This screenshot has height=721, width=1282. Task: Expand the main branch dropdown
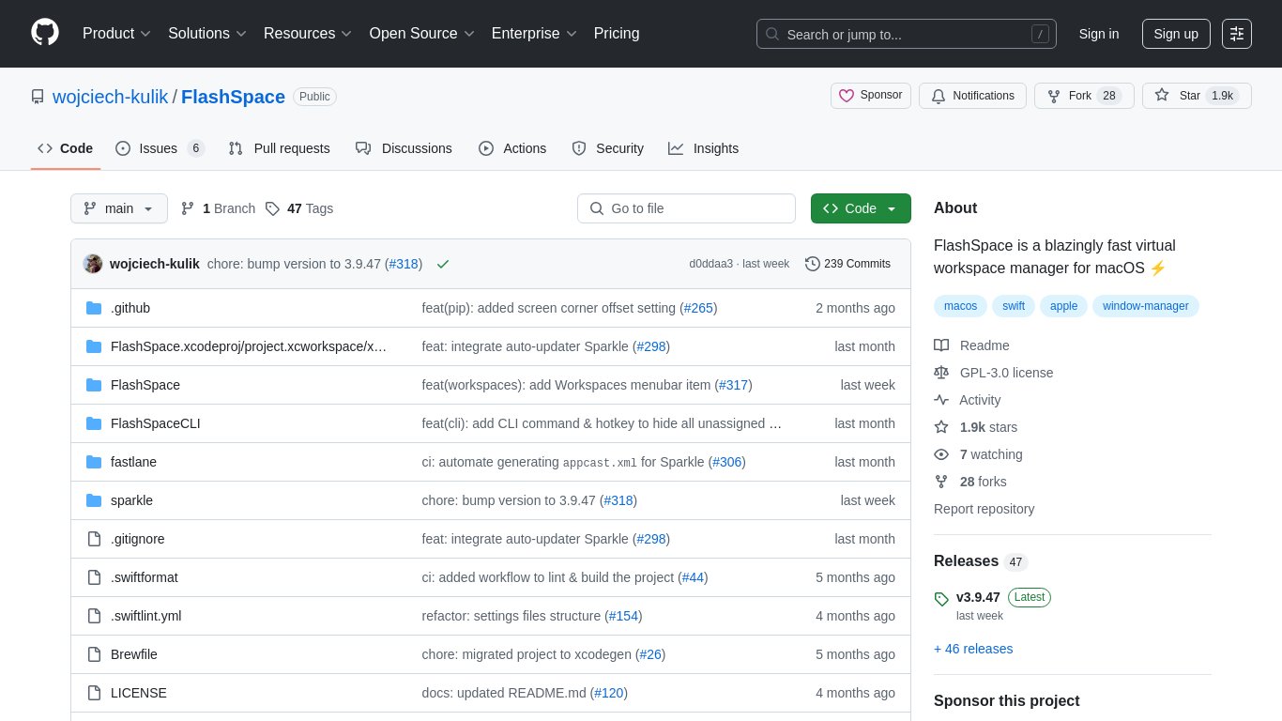point(118,208)
